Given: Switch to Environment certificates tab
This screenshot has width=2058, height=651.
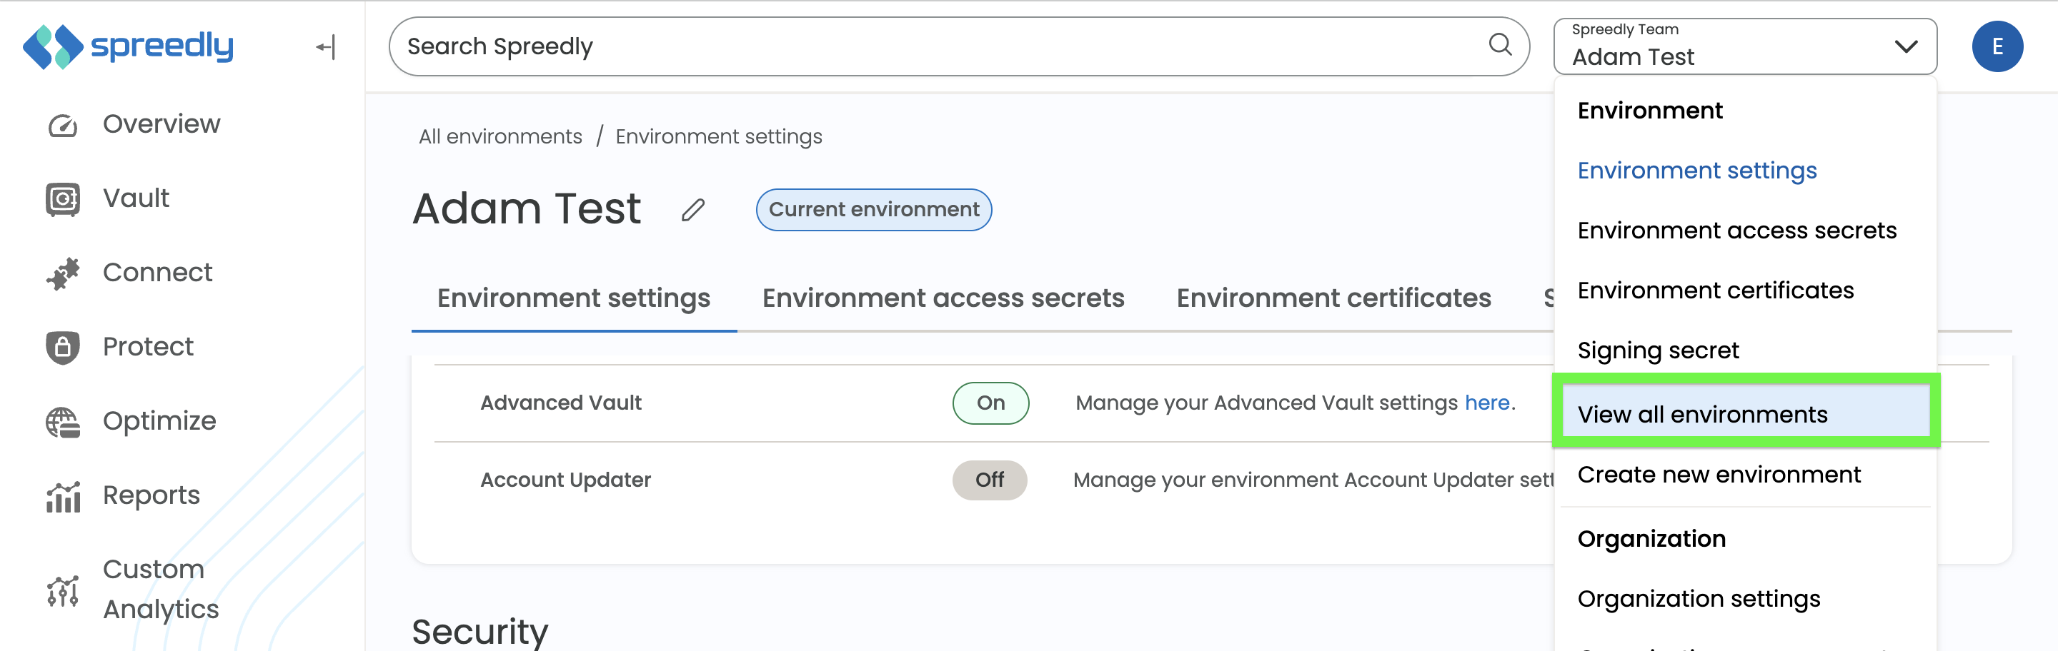Looking at the screenshot, I should (1333, 298).
